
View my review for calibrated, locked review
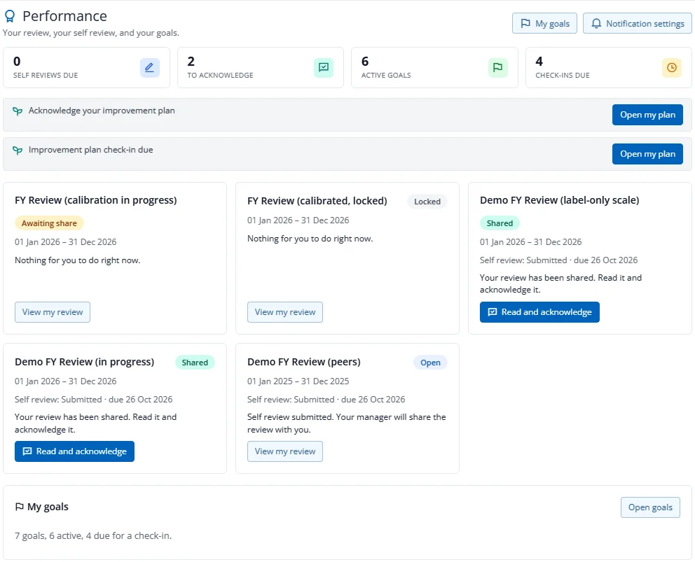click(285, 312)
